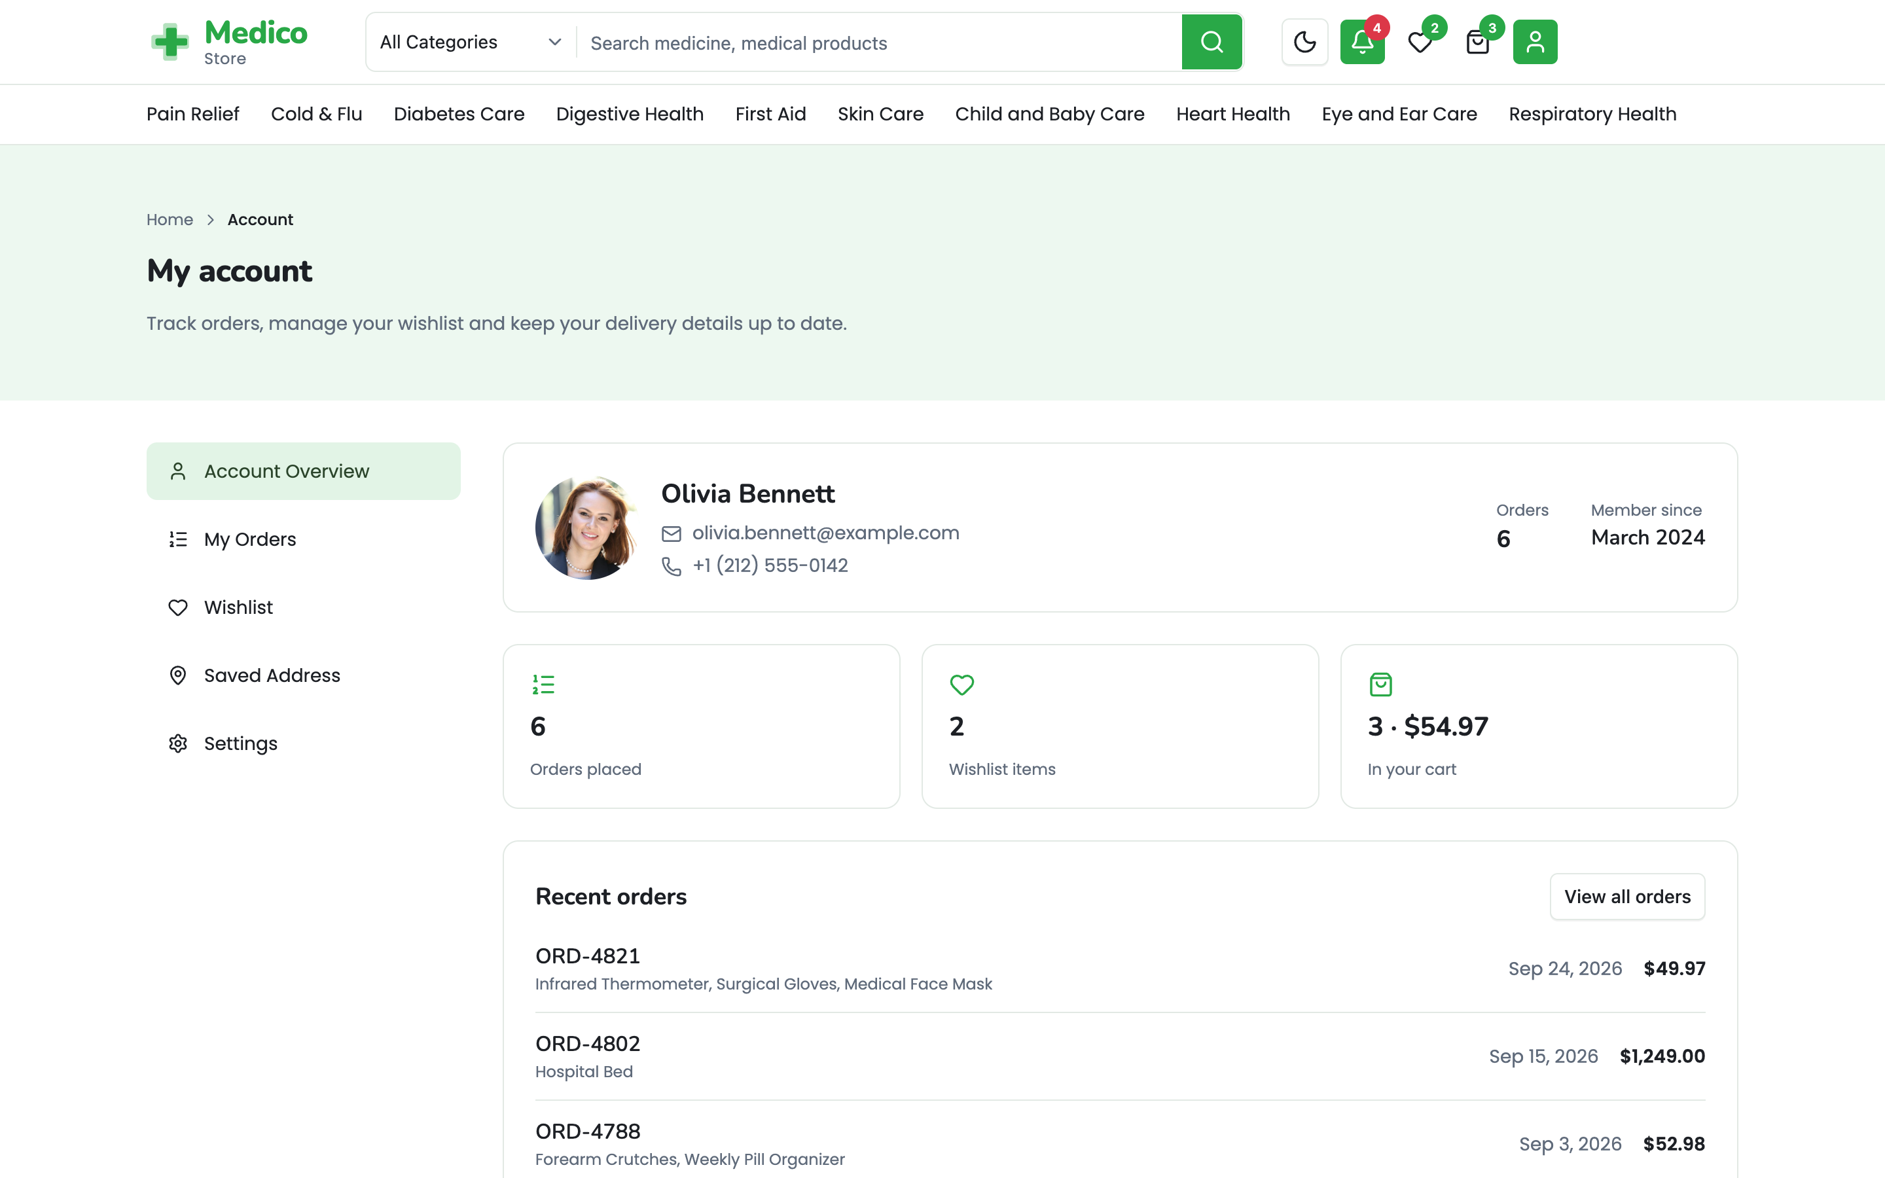Click the Home breadcrumb link
Image resolution: width=1885 pixels, height=1178 pixels.
click(x=170, y=220)
